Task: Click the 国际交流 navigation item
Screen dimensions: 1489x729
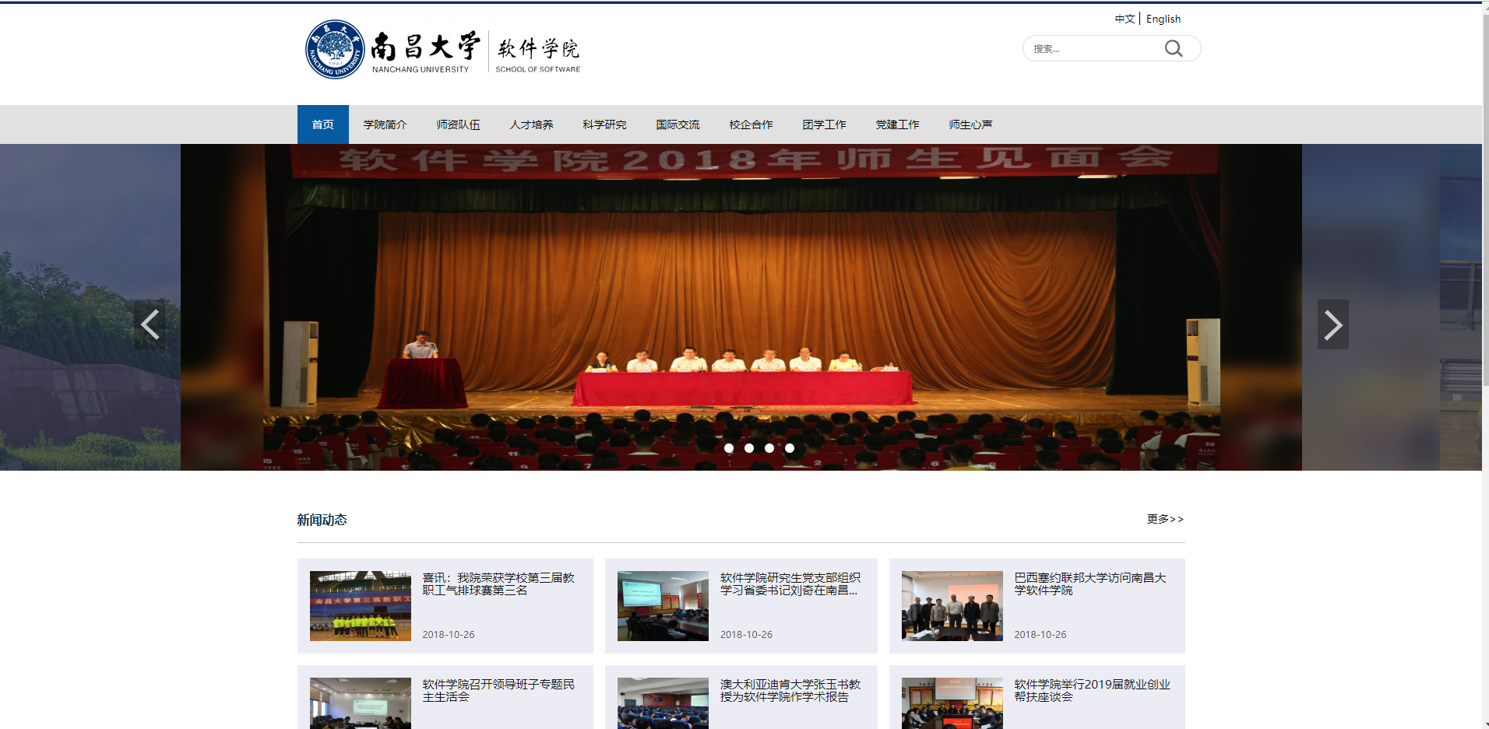Action: tap(678, 124)
